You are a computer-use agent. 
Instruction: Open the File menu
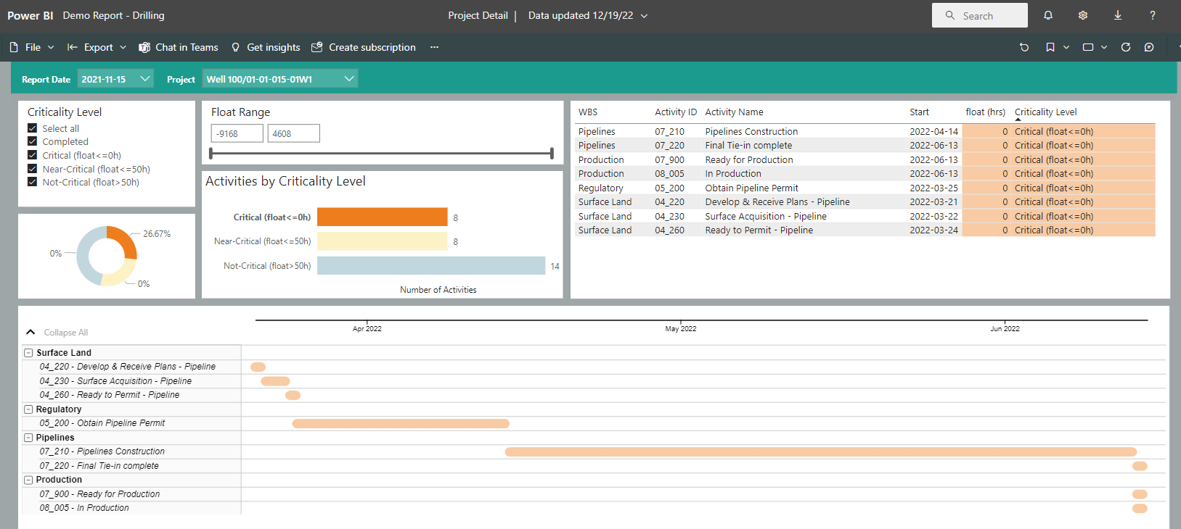pos(33,47)
